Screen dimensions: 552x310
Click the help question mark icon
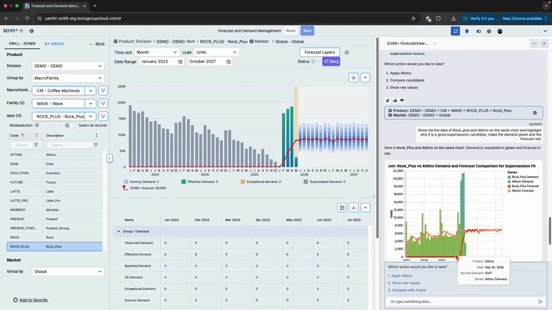pos(489,31)
